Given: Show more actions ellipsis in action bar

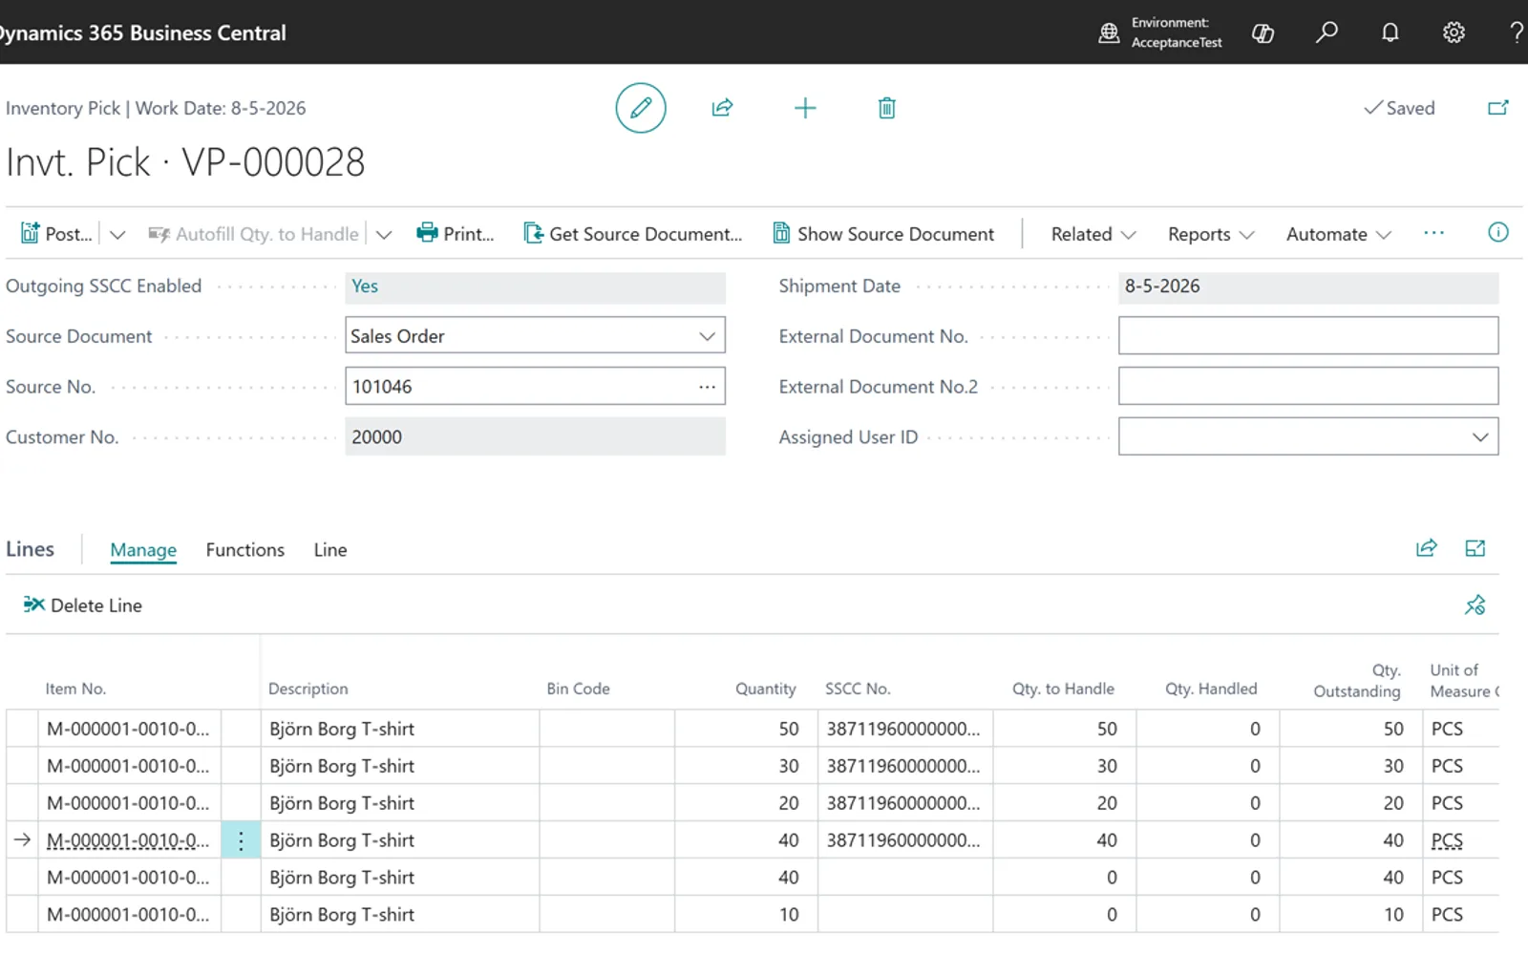Looking at the screenshot, I should click(x=1433, y=233).
